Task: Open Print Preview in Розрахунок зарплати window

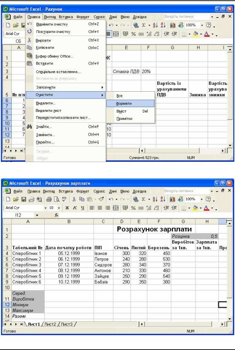Action: 57,199
